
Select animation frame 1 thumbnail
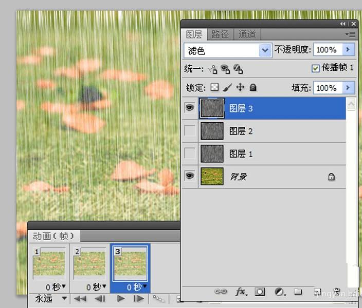coord(49,263)
